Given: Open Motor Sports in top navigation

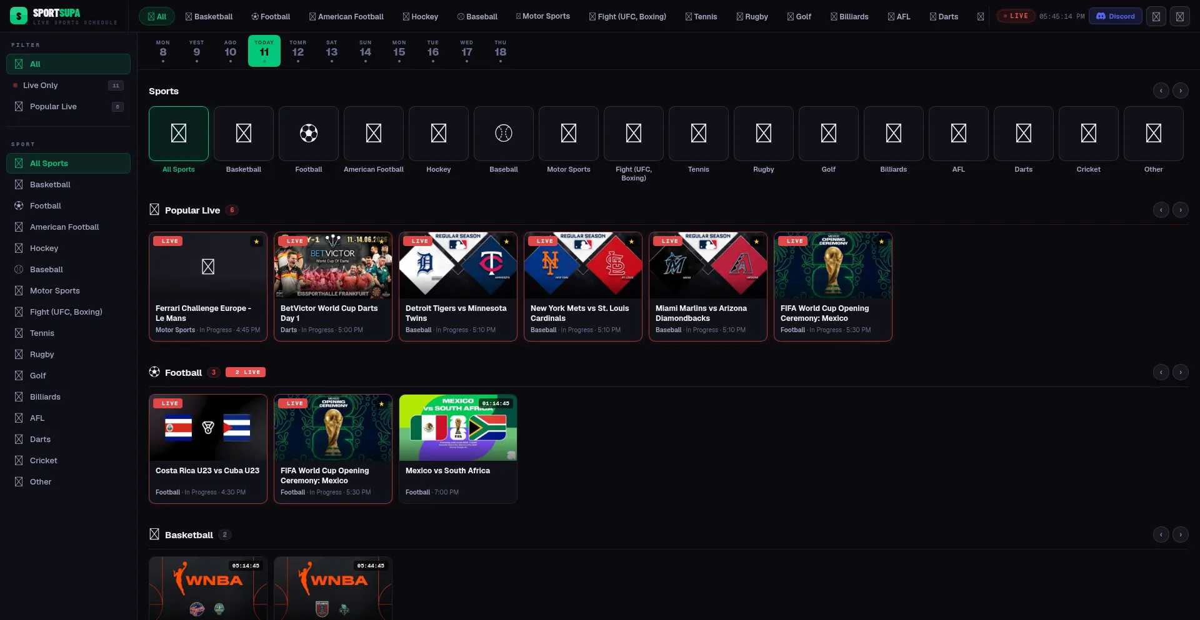Looking at the screenshot, I should (x=542, y=16).
